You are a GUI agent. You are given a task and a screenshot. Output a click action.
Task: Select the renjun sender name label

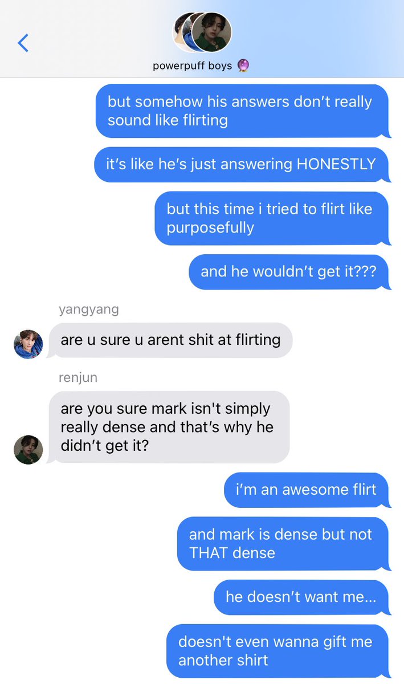(x=78, y=377)
